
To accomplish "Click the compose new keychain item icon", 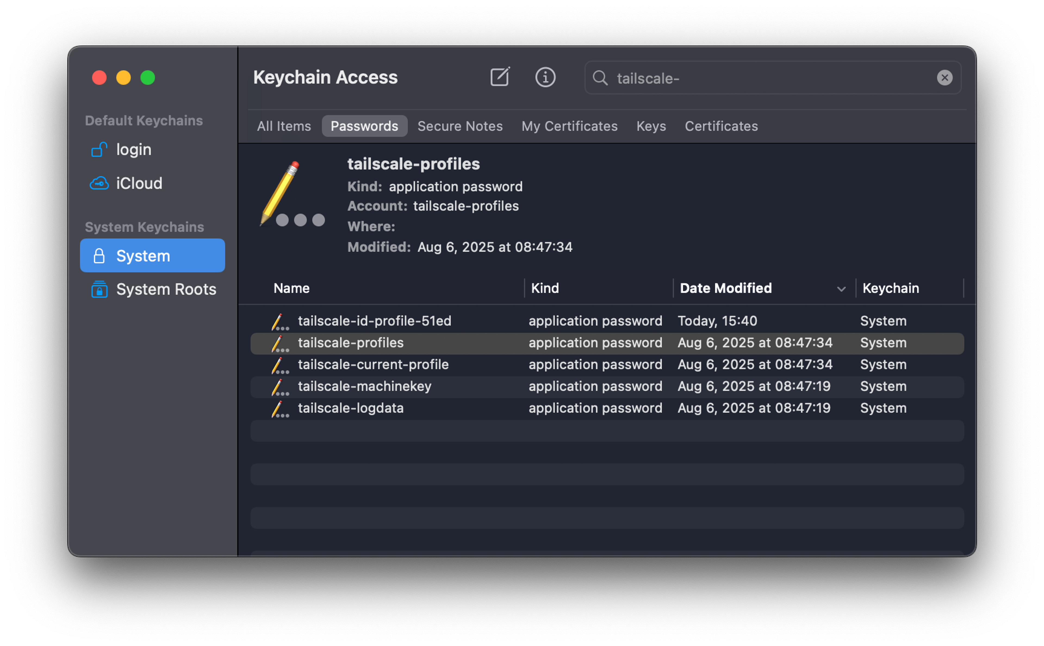I will point(500,77).
